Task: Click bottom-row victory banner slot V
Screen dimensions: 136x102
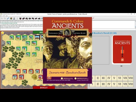Action: pos(114,84)
